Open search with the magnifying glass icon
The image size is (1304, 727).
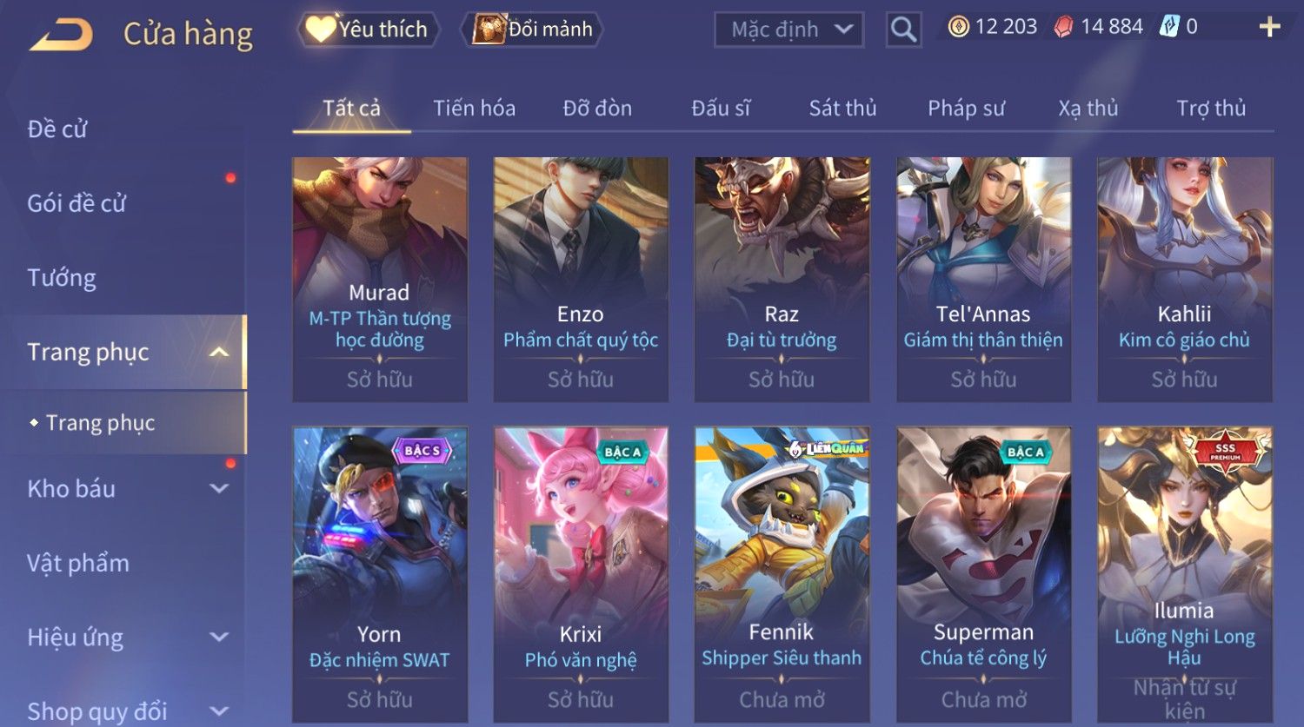(903, 30)
